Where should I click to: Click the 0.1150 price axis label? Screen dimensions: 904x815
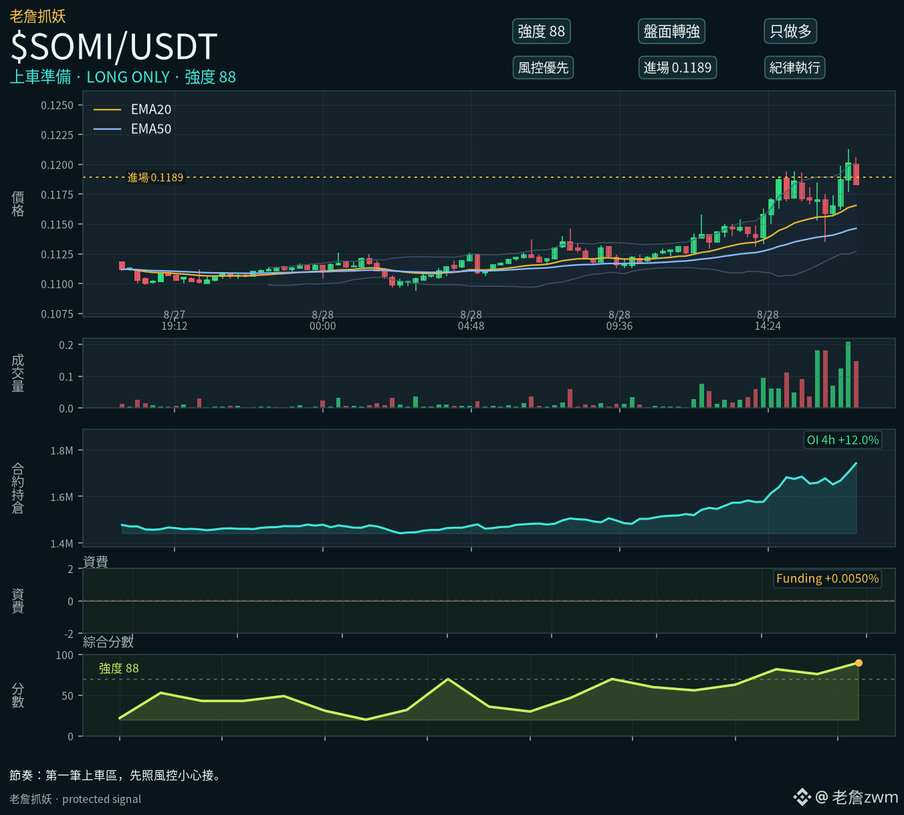(58, 225)
